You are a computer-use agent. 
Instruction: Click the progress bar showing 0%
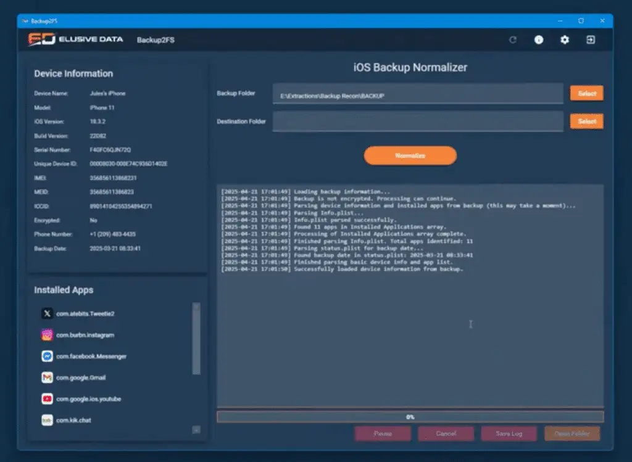409,417
